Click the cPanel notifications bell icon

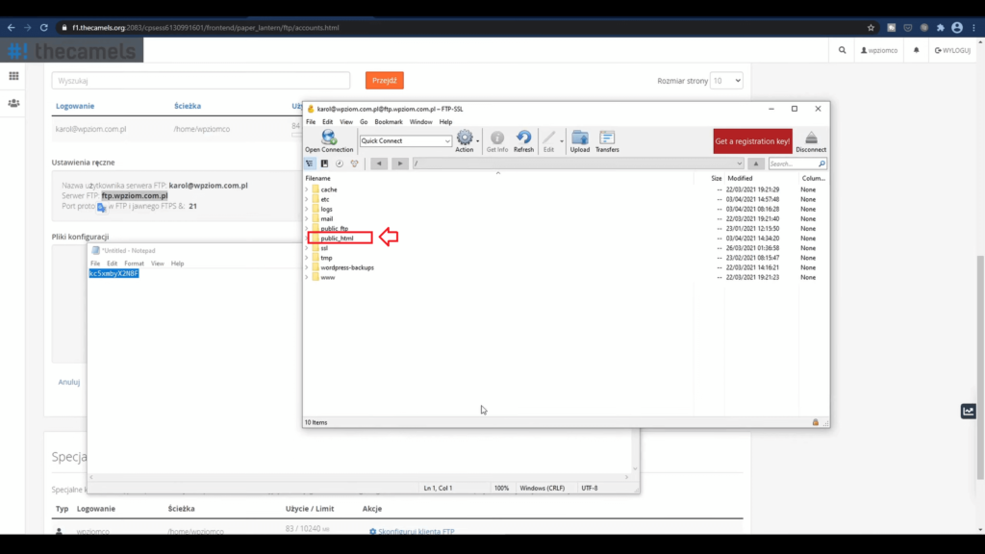[x=917, y=50]
